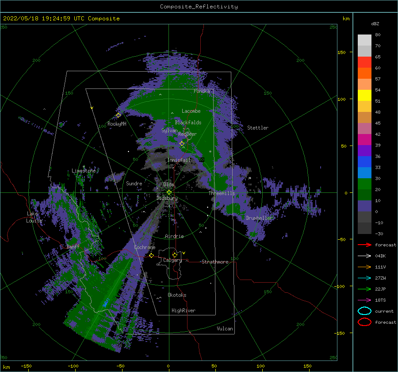Click the magenta 39-42 dBZ swatch

[x=364, y=140]
